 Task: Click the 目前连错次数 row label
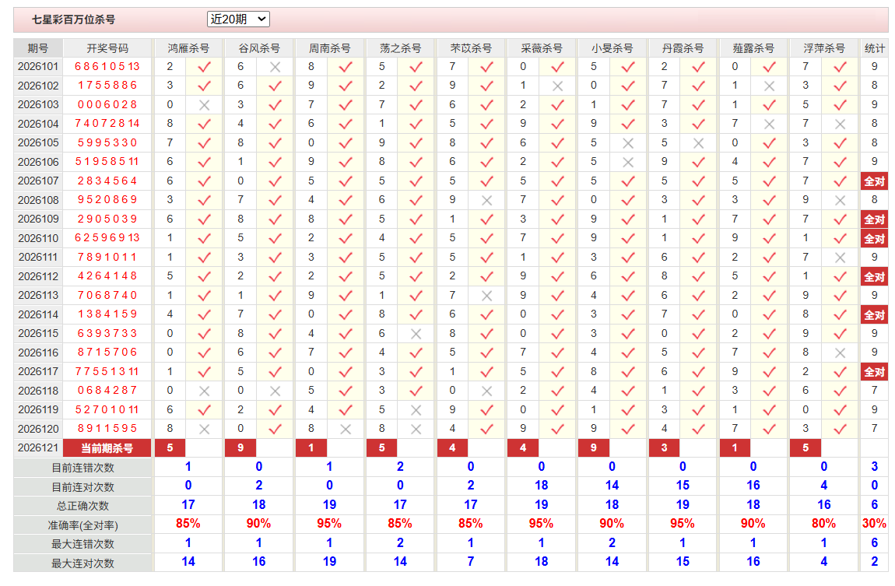[x=82, y=468]
